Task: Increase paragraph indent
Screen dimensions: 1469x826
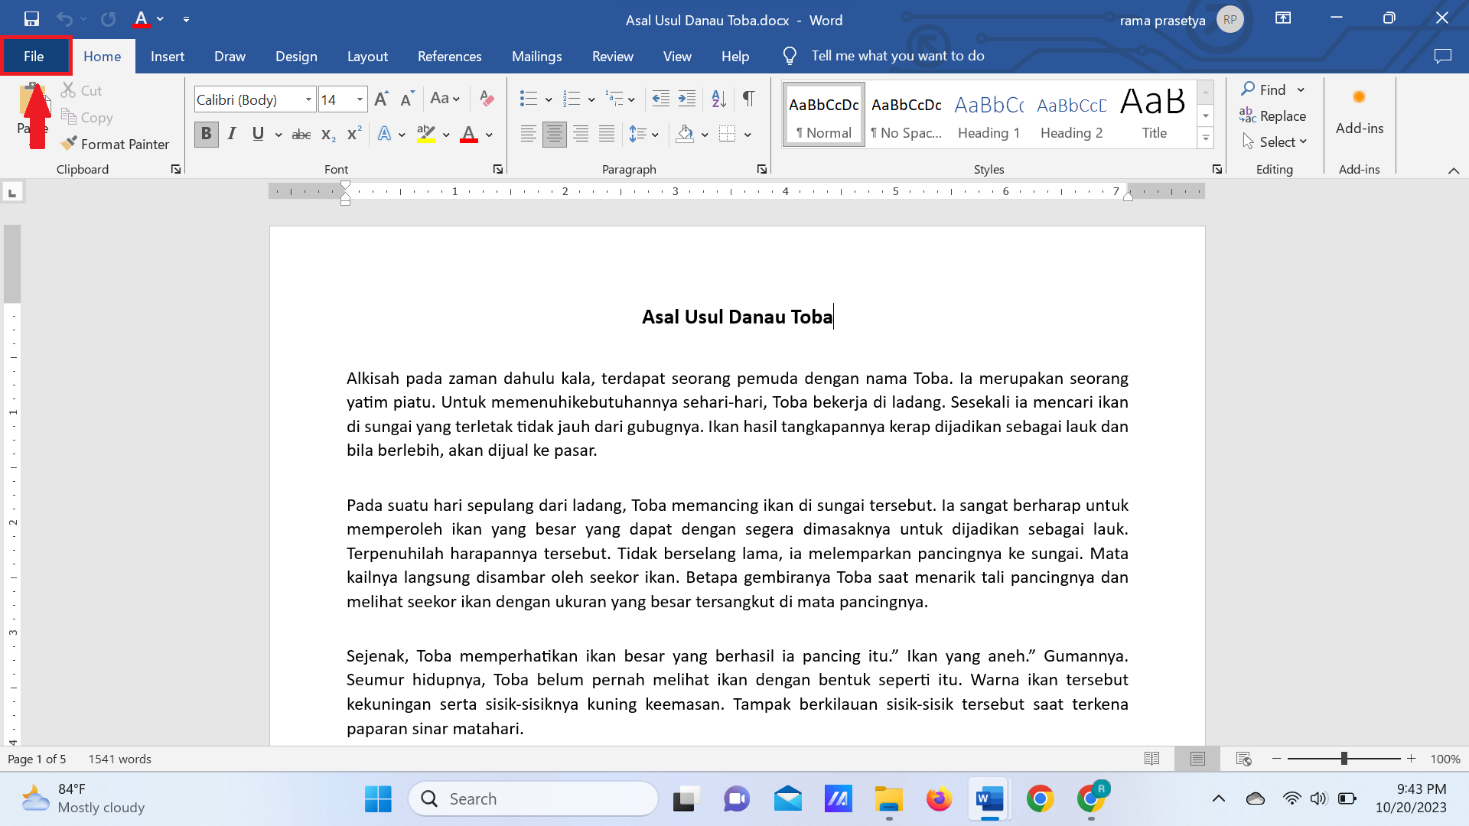Action: click(x=687, y=99)
